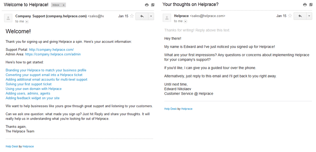The height and width of the screenshot is (152, 316).
Task: Open Adding users, admins, agents link
Action: (28, 93)
